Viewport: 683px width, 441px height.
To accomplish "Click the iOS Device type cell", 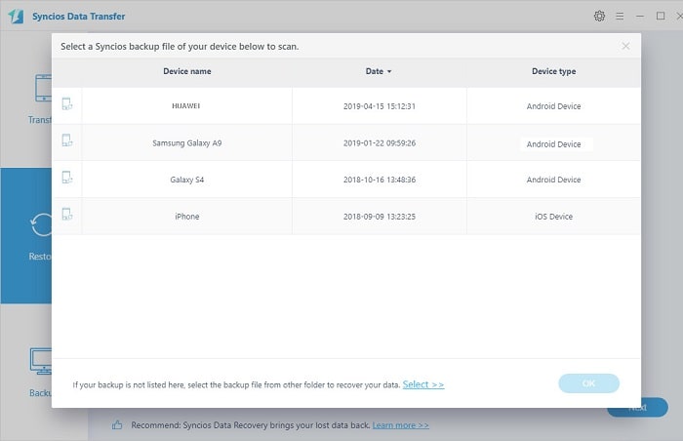I will click(x=553, y=217).
